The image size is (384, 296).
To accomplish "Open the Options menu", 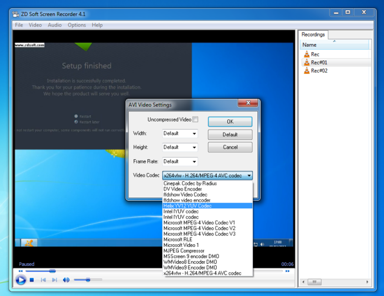I will tap(77, 25).
